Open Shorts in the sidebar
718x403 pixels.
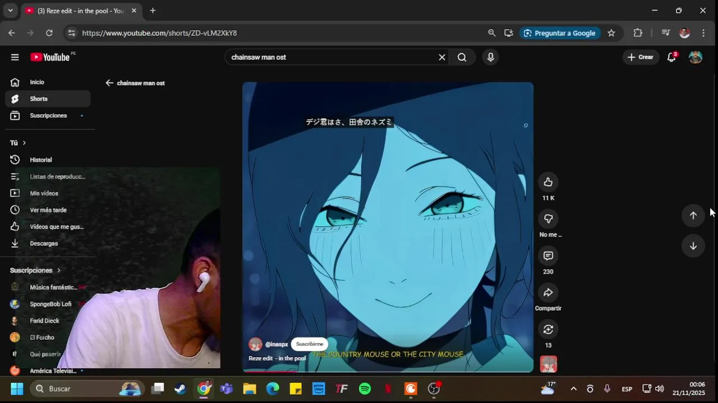tap(48, 99)
